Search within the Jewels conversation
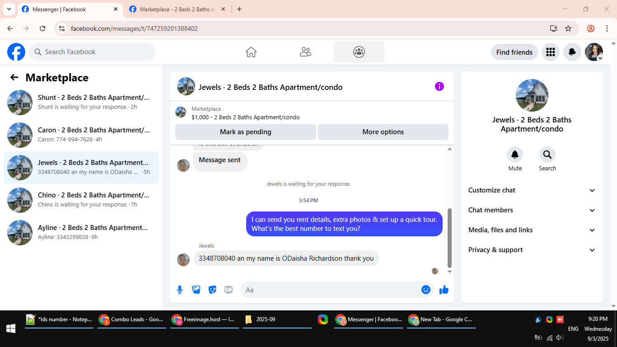 point(547,155)
